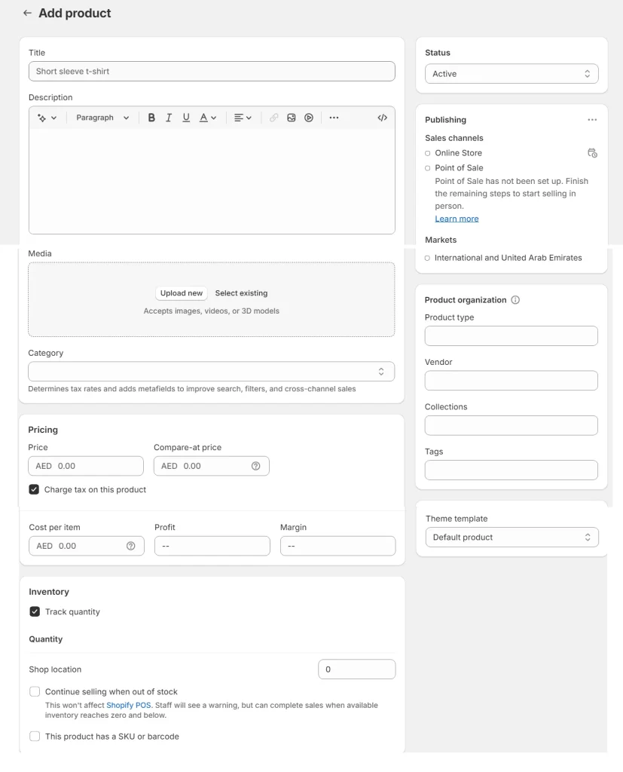Click the back arrow beside Add product
This screenshot has width=623, height=772.
pyautogui.click(x=27, y=14)
